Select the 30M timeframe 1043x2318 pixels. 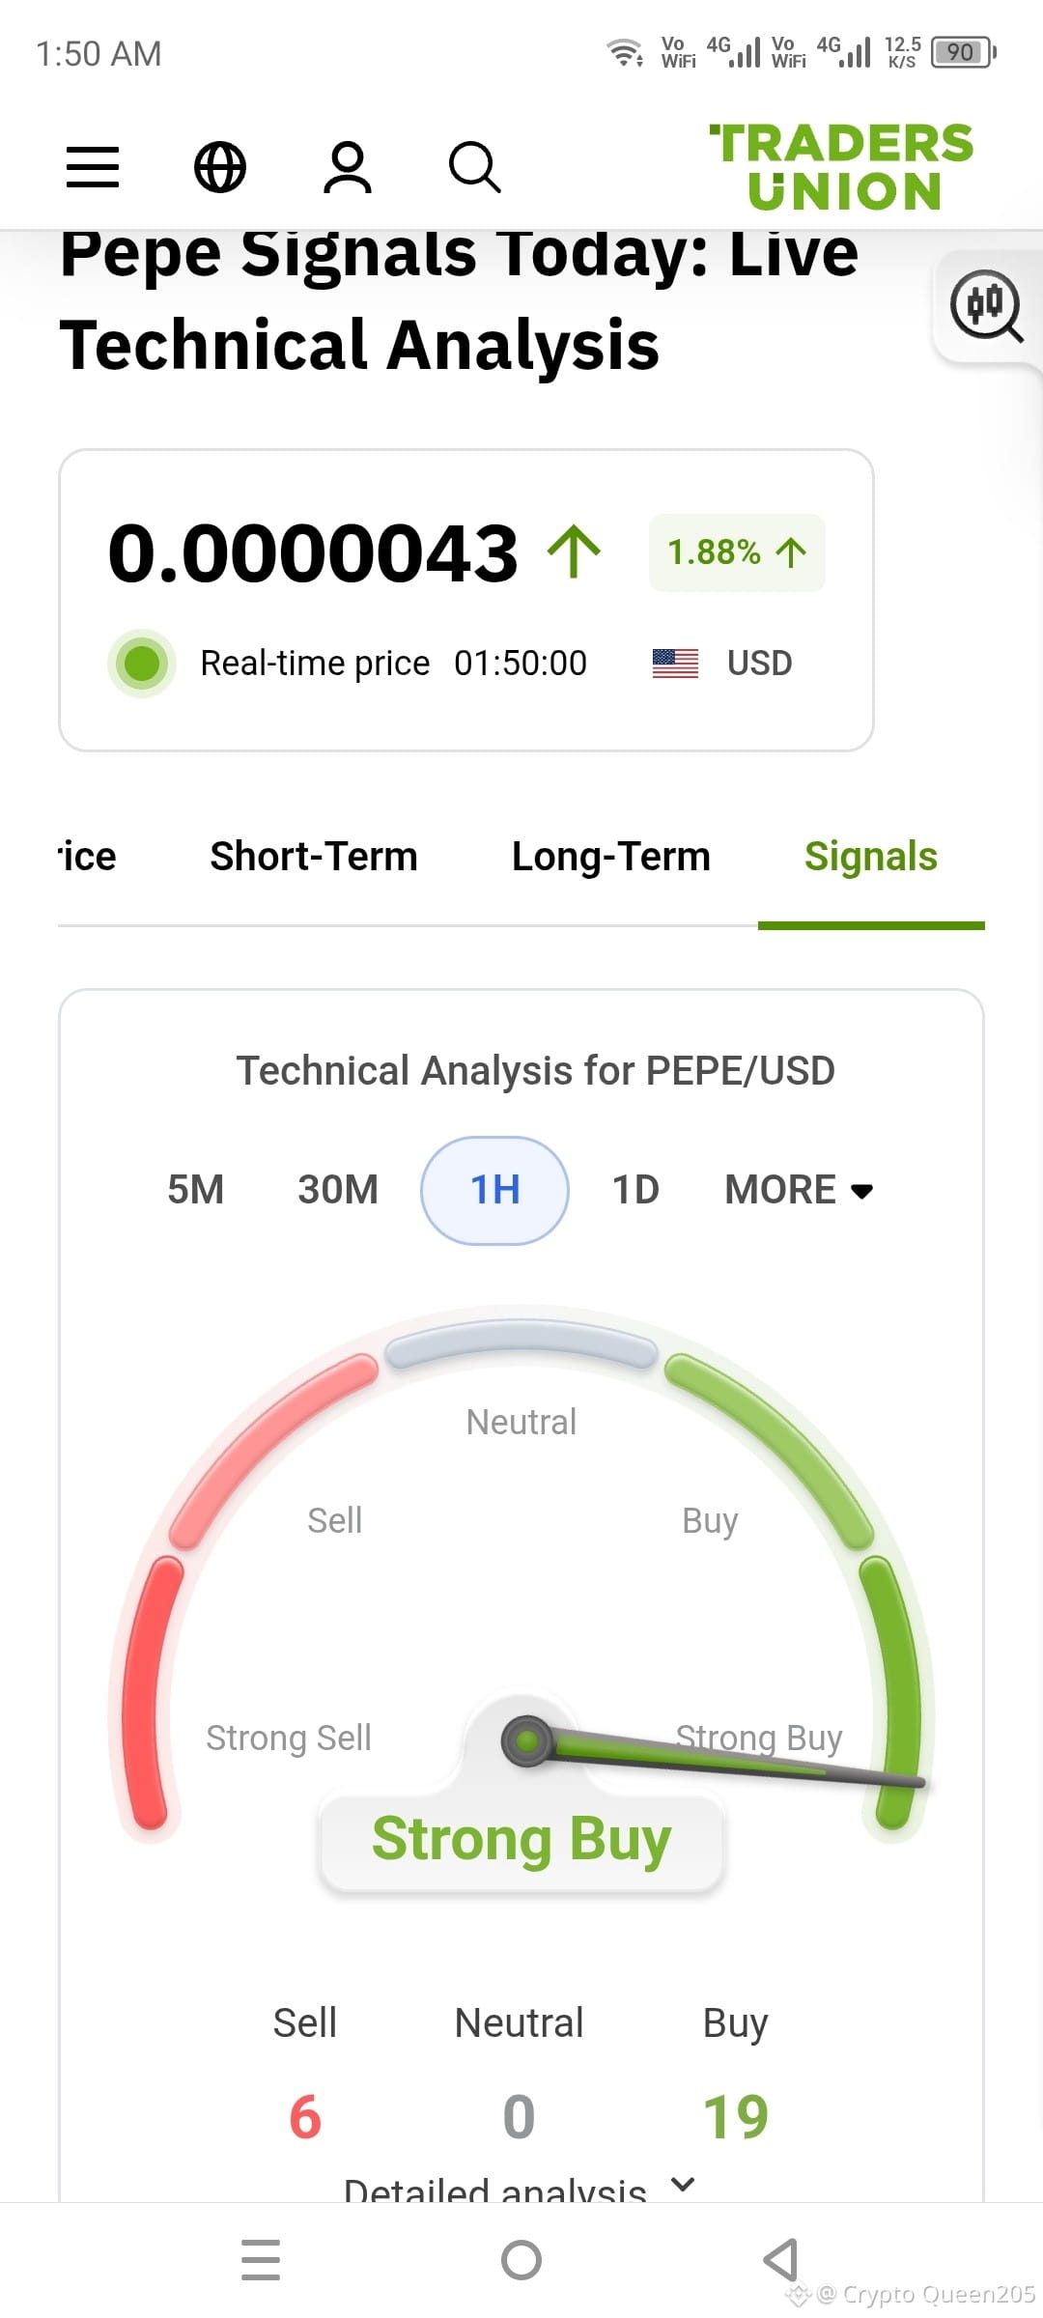pyautogui.click(x=338, y=1190)
